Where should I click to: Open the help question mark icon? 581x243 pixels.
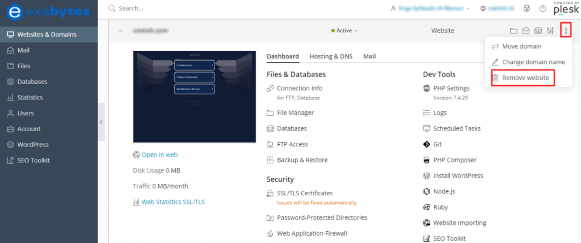point(542,8)
